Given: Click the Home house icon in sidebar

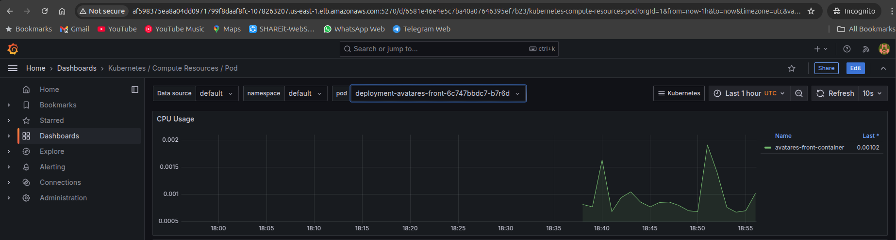Looking at the screenshot, I should point(26,90).
